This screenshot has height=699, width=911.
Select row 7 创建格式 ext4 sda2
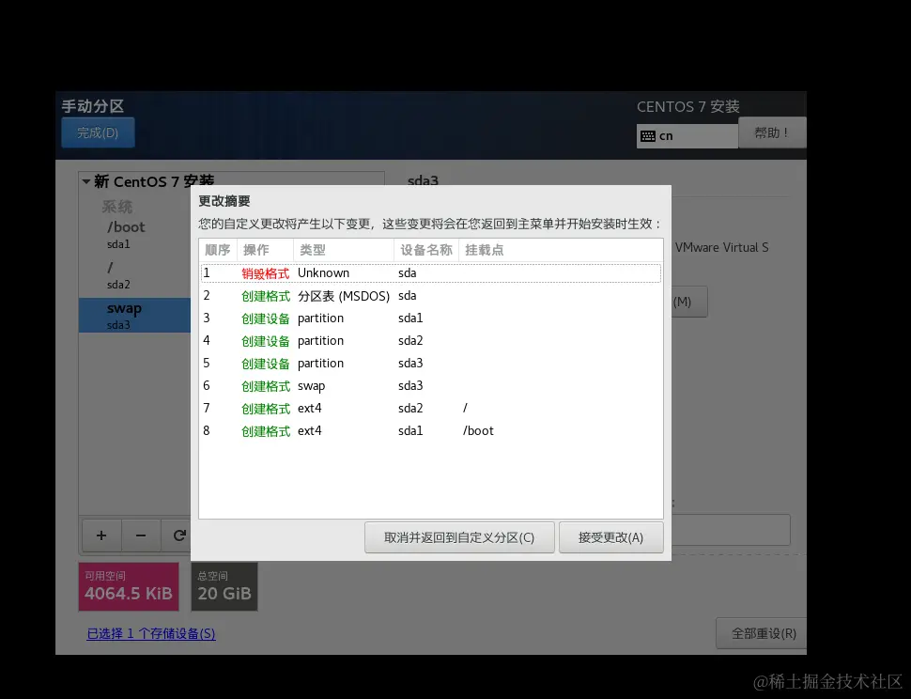[430, 409]
